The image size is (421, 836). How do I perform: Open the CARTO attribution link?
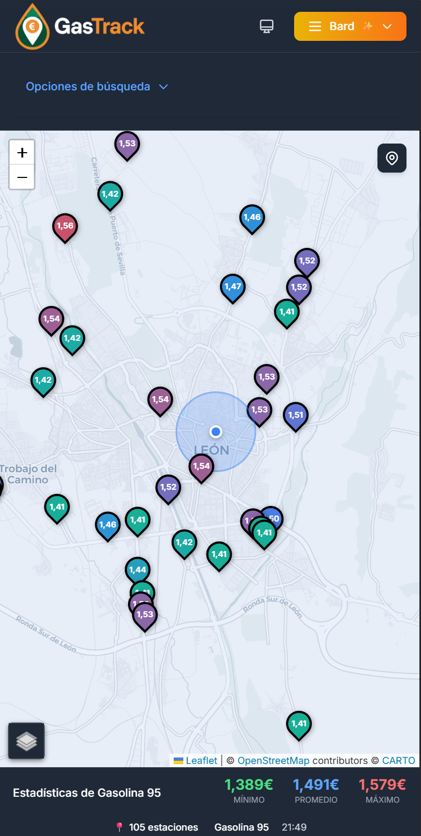(x=399, y=761)
